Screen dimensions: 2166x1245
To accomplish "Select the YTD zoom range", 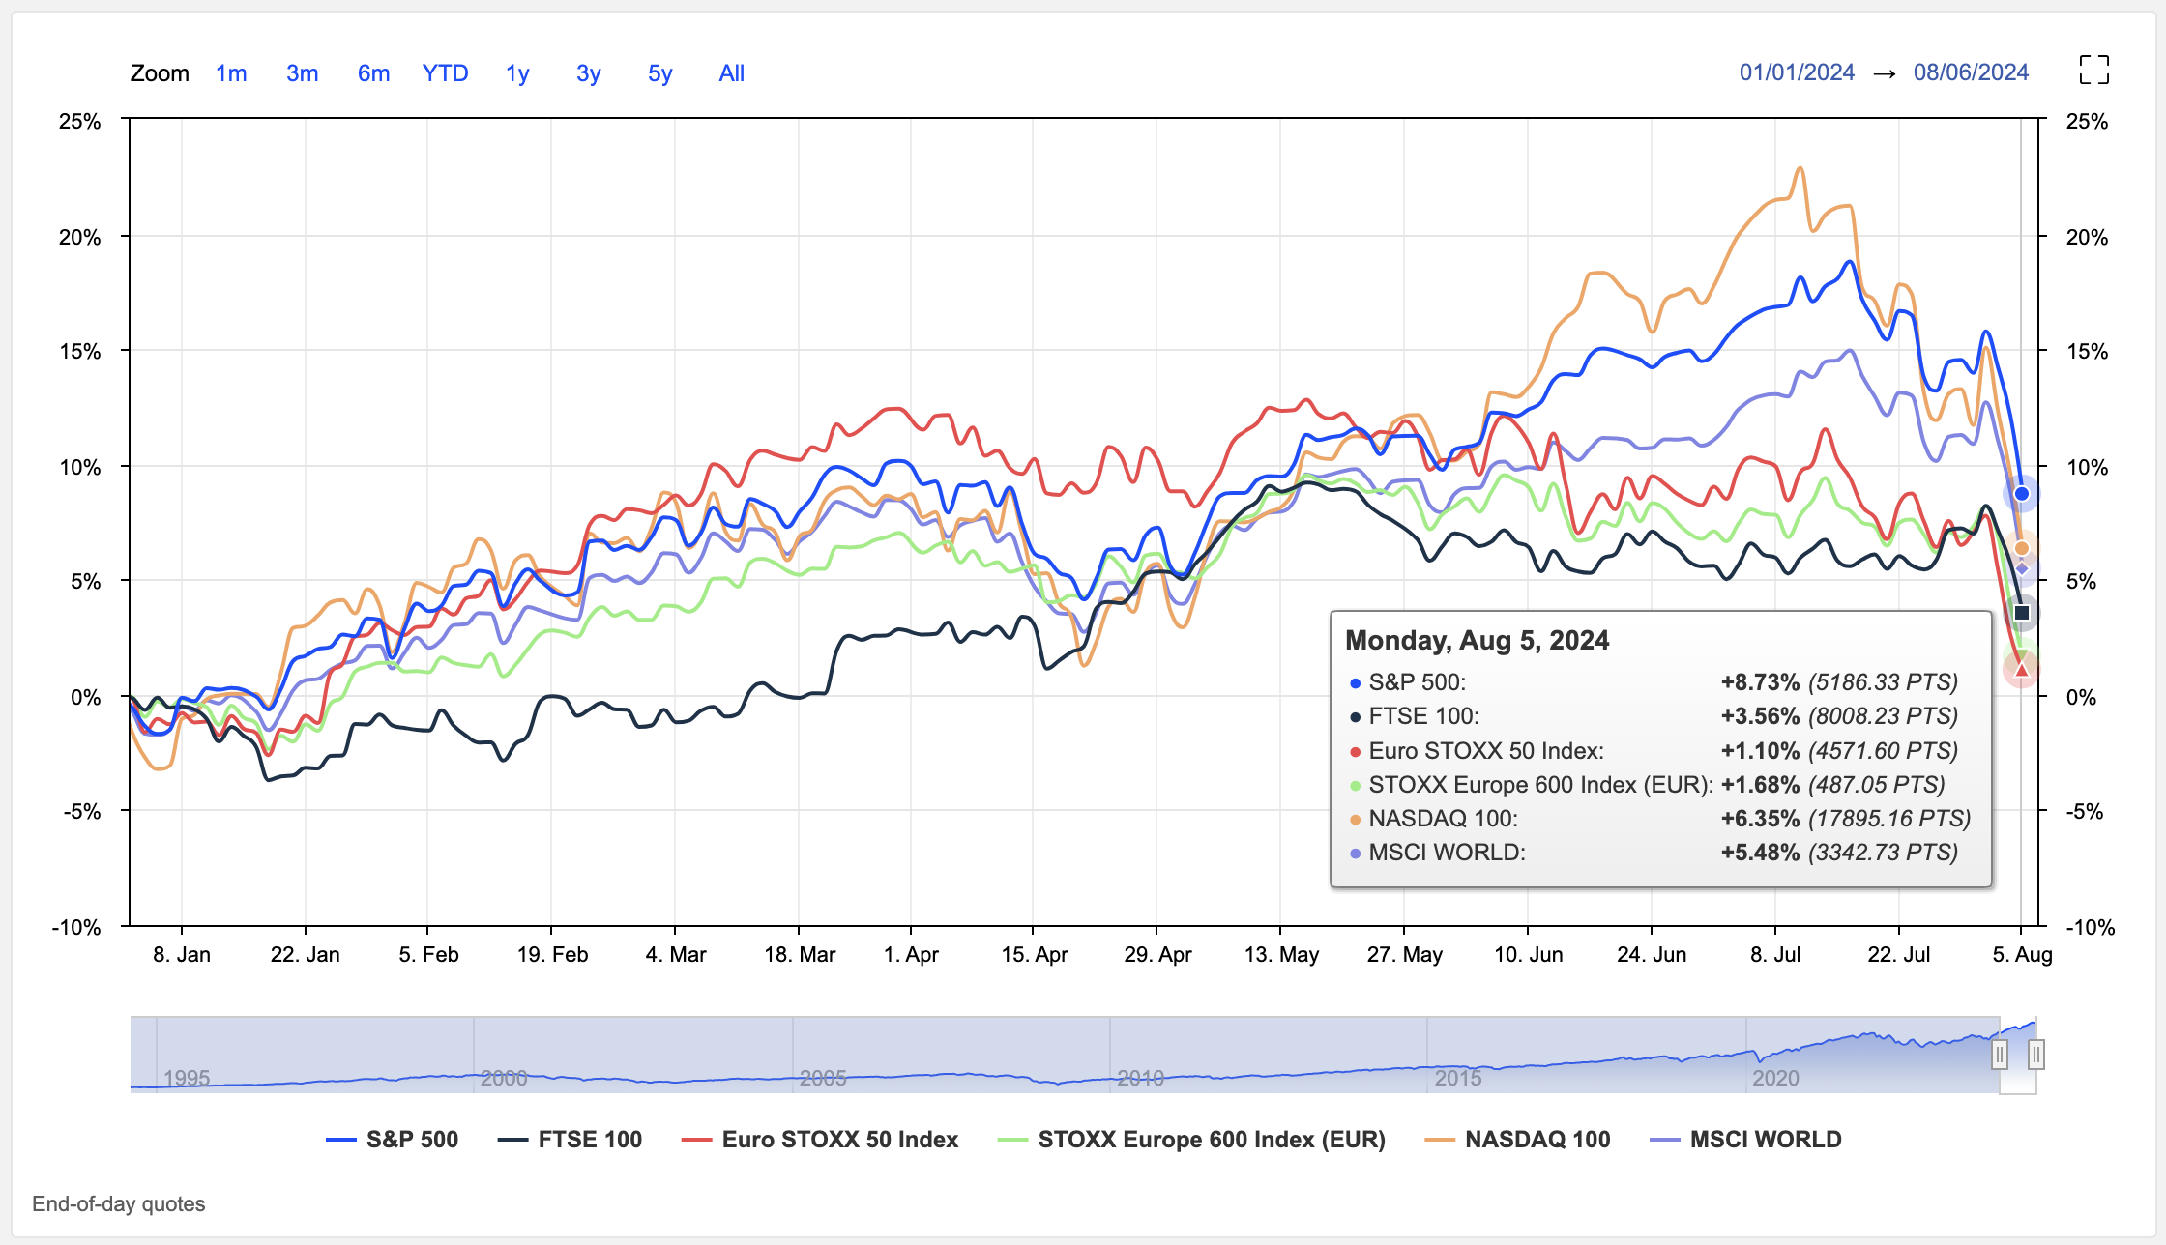I will point(445,73).
